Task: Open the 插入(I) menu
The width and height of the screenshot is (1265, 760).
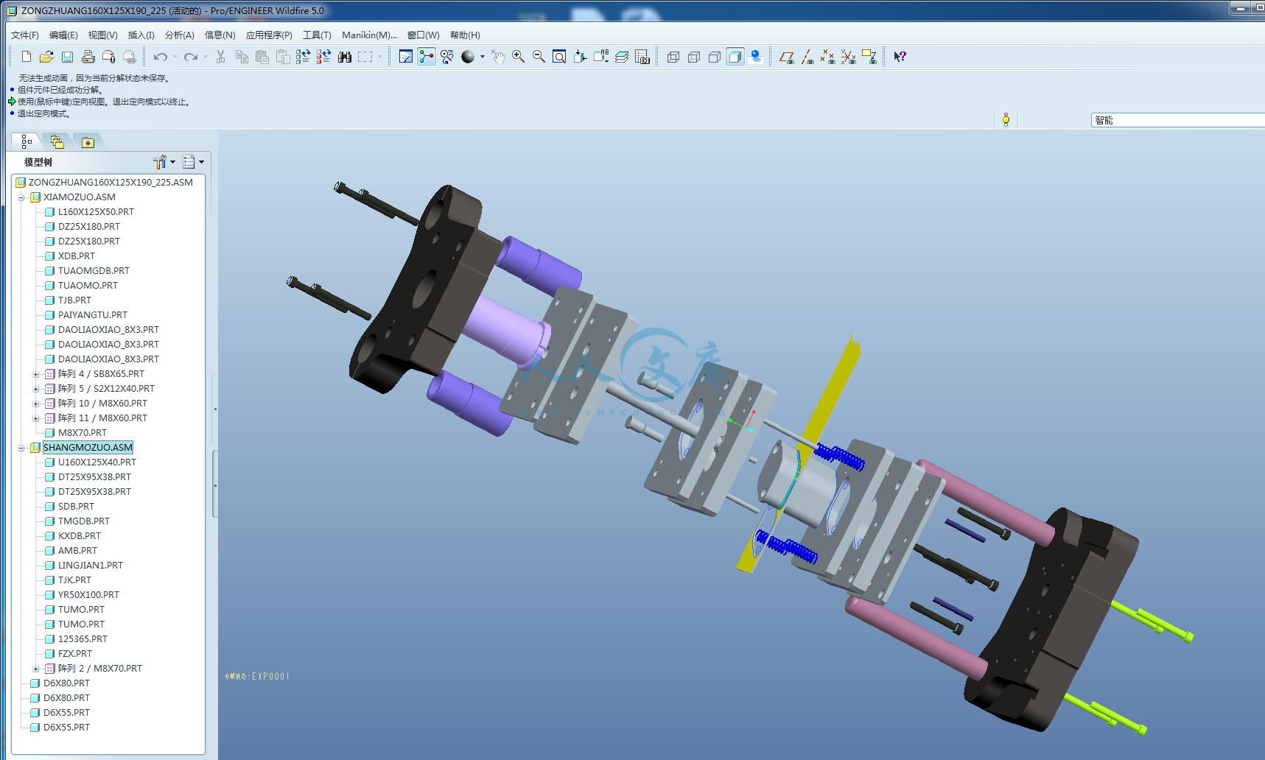Action: tap(141, 35)
